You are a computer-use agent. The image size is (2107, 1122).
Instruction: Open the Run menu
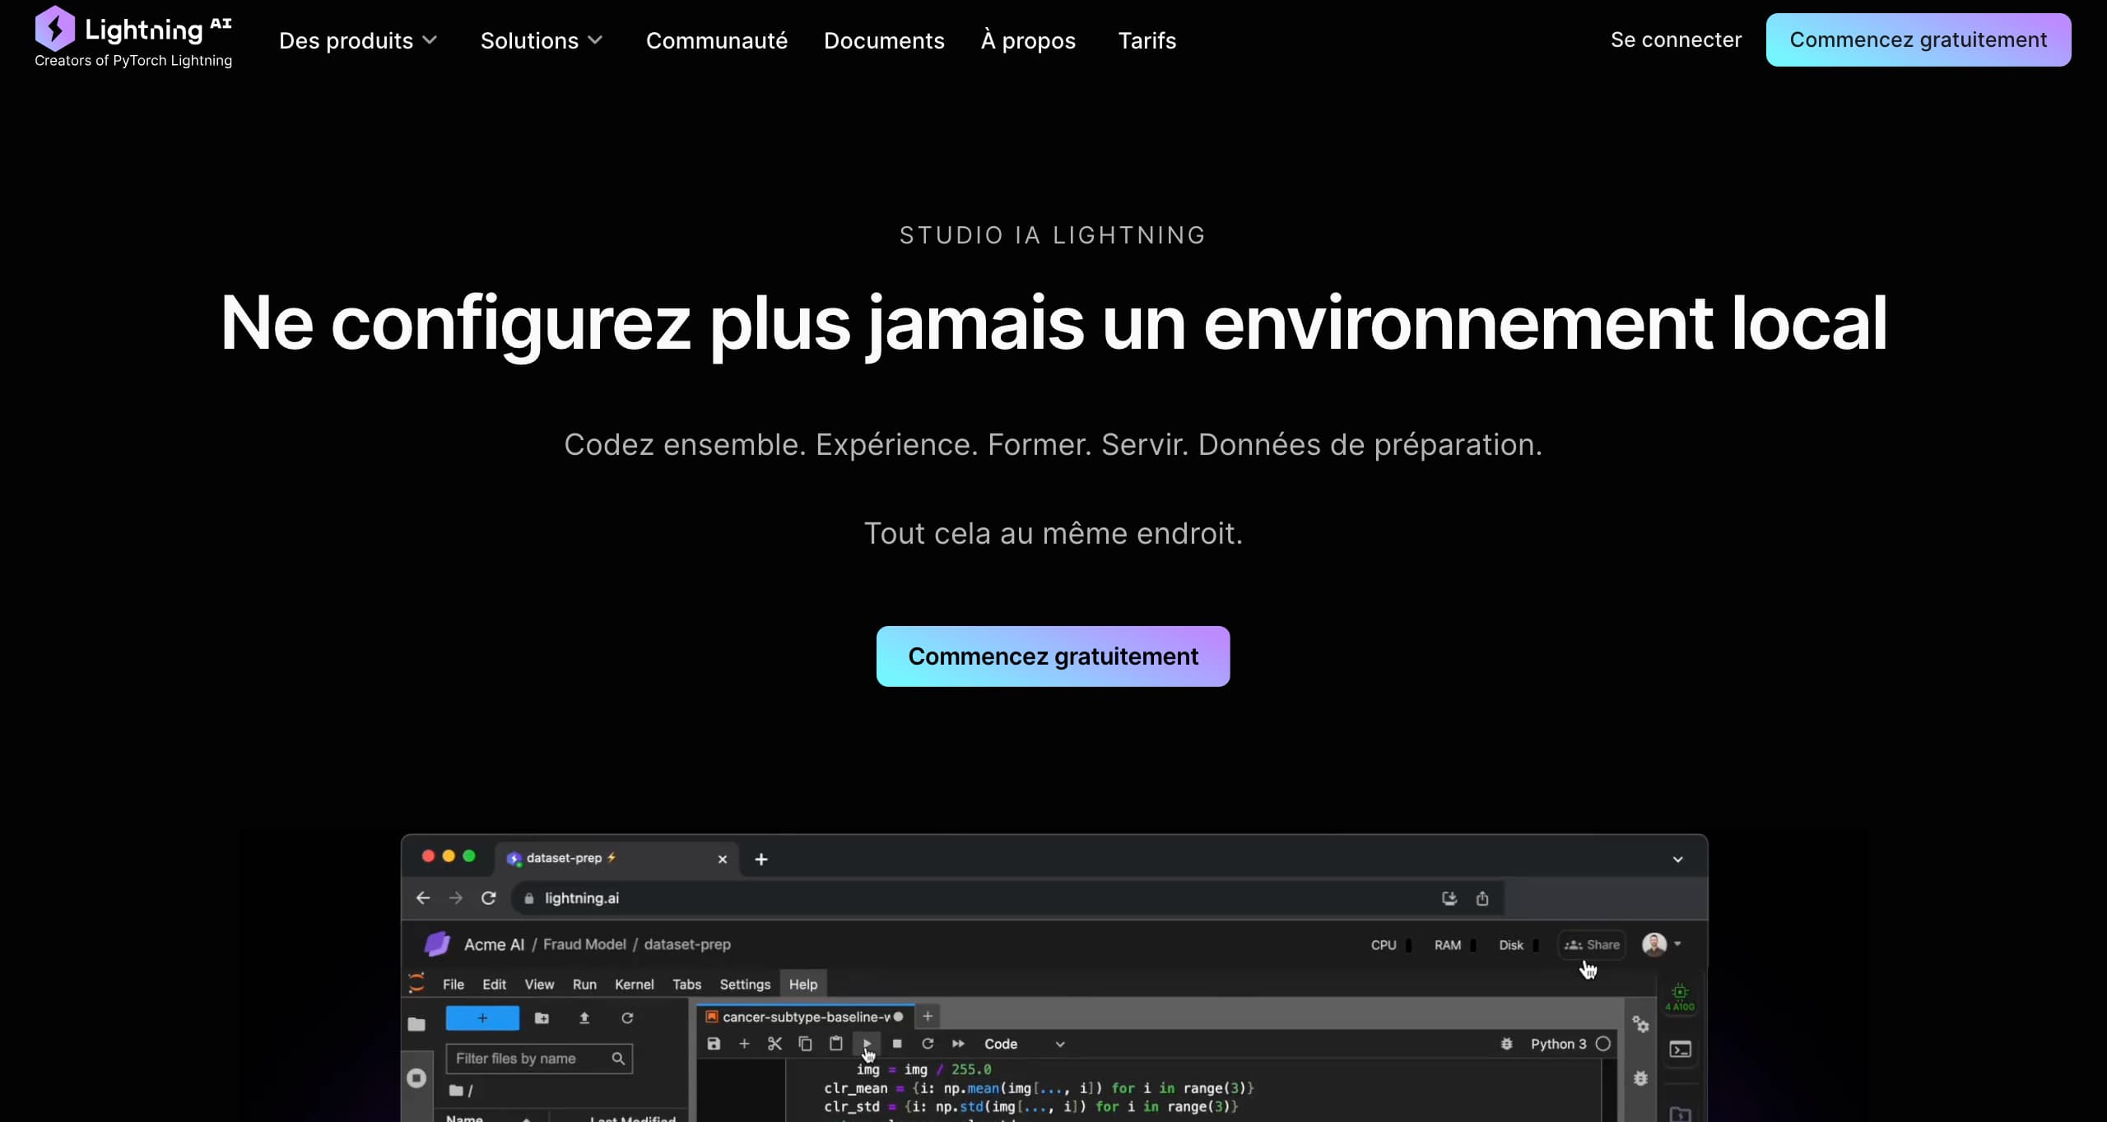(x=584, y=985)
